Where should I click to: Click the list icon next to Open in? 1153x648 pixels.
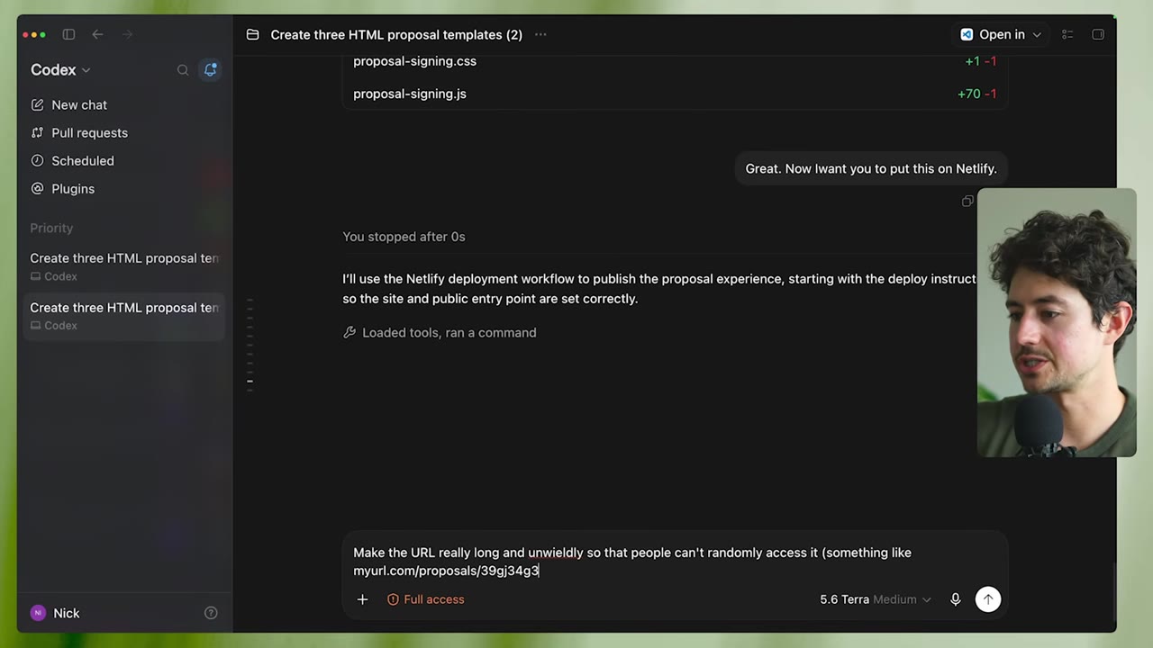coord(1067,34)
